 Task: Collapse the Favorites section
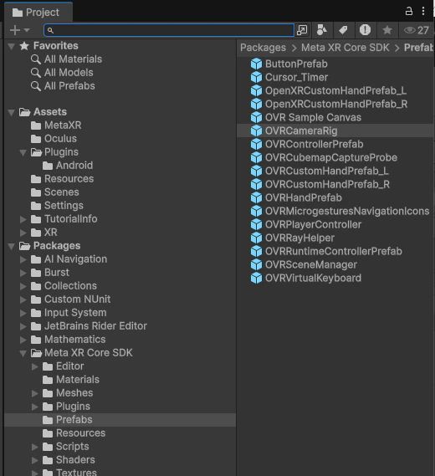point(12,47)
